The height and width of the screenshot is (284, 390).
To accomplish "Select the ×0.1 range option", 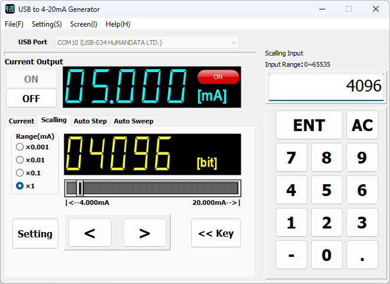I will click(x=28, y=173).
